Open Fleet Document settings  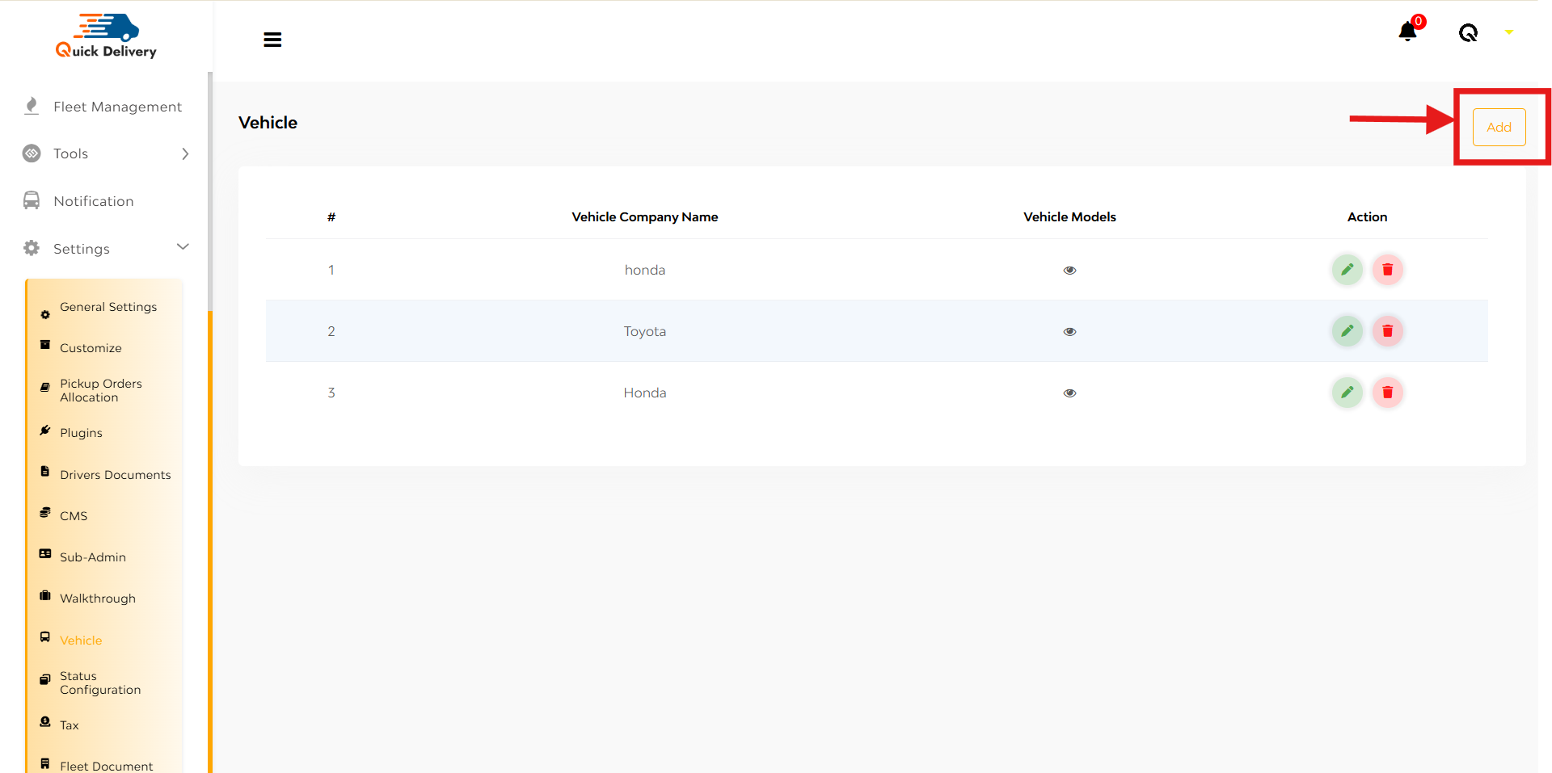point(106,766)
